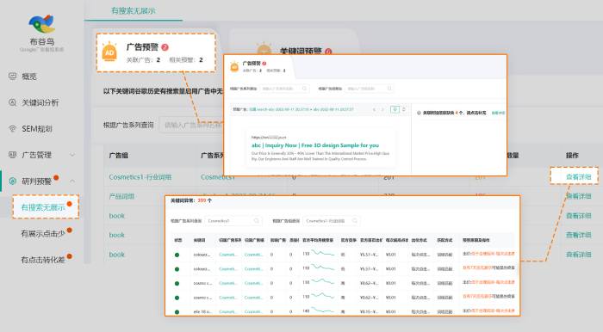The image size is (603, 332).
Task: Click the sparkline chart in first keyword row
Action: 323,253
